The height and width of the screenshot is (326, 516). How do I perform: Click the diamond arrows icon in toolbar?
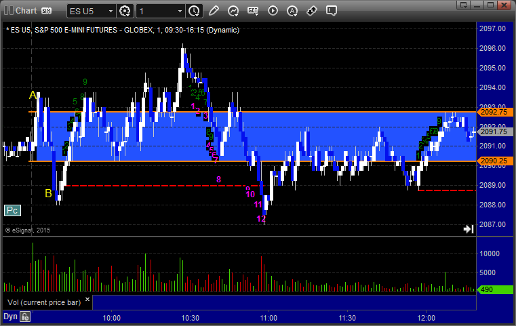pyautogui.click(x=312, y=11)
